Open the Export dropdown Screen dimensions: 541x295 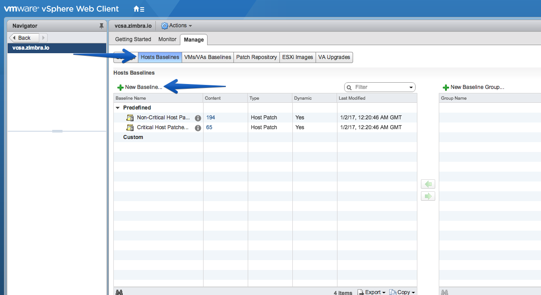(x=371, y=292)
